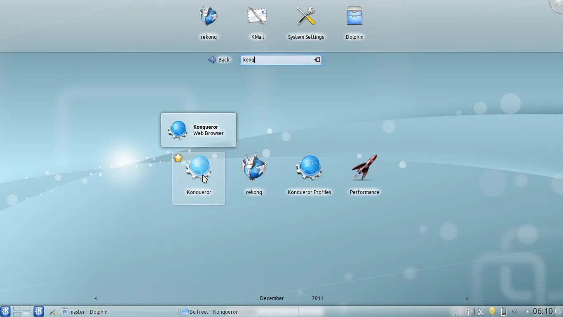
Task: Launch KMail from the favorites strip
Action: coord(257,23)
